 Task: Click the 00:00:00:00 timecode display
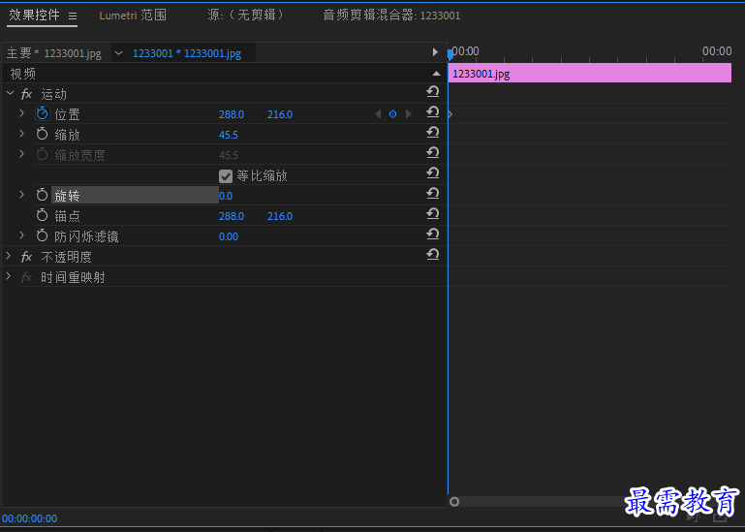[x=29, y=518]
